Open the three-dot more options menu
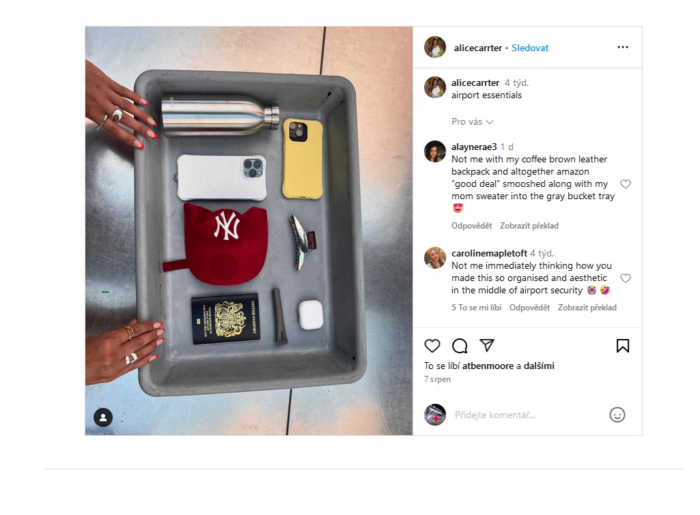Image resolution: width=700 pixels, height=515 pixels. click(x=623, y=47)
